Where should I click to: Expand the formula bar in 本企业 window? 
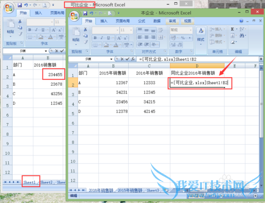(x=261, y=59)
